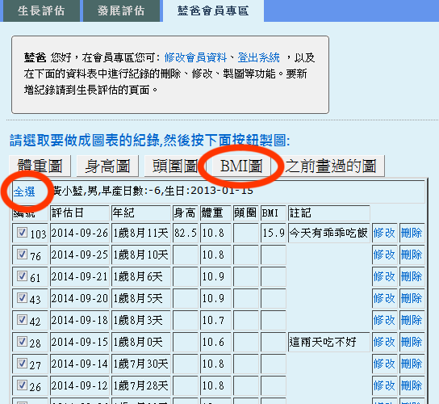Screen dimensions: 439x404
Task: Click the age cell 1歲7月30天
Action: click(x=140, y=364)
